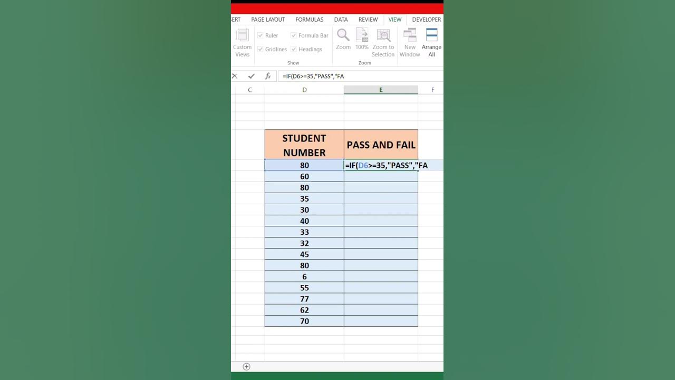Viewport: 675px width, 380px height.
Task: Select the cell containing 30
Action: pos(304,210)
